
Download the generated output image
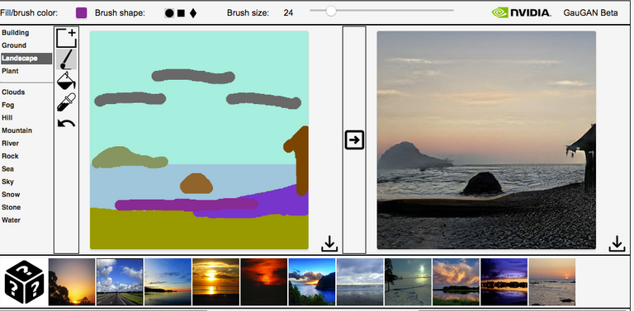coord(617,243)
